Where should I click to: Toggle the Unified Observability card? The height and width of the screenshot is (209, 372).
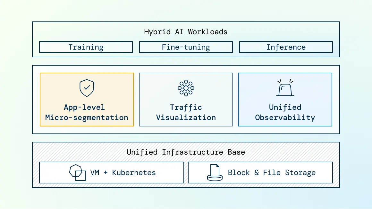(x=285, y=100)
